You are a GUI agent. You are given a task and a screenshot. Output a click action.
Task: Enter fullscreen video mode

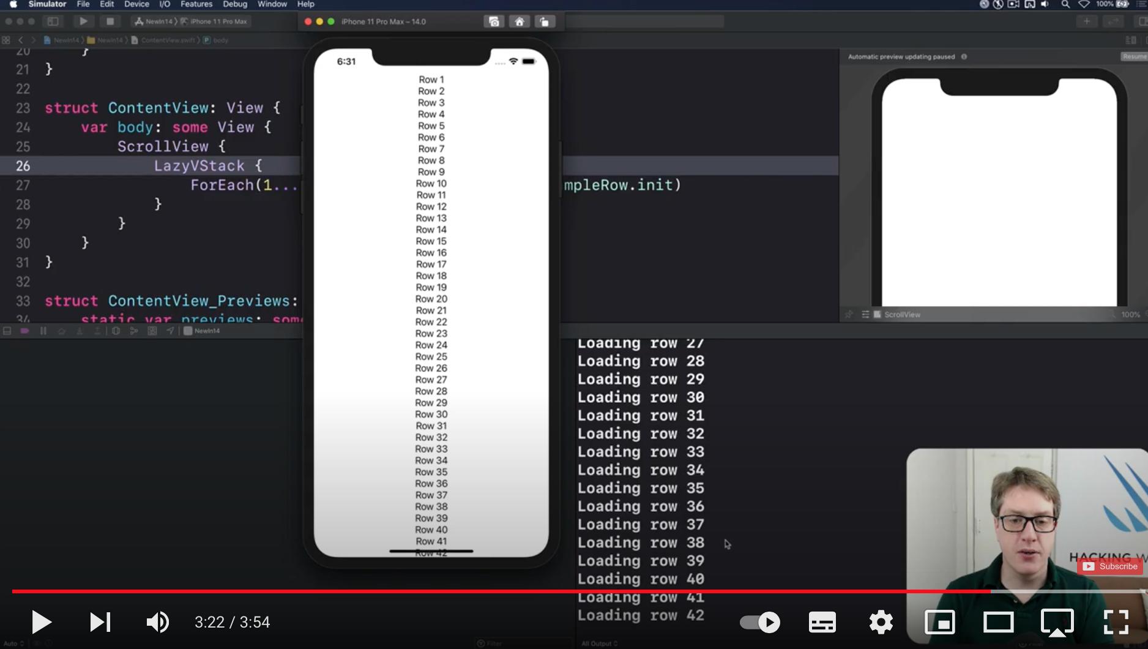pos(1116,623)
